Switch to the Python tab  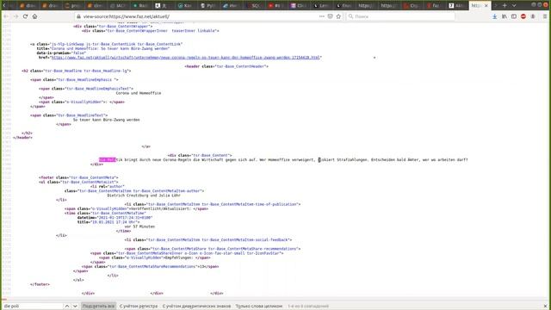[x=208, y=6]
